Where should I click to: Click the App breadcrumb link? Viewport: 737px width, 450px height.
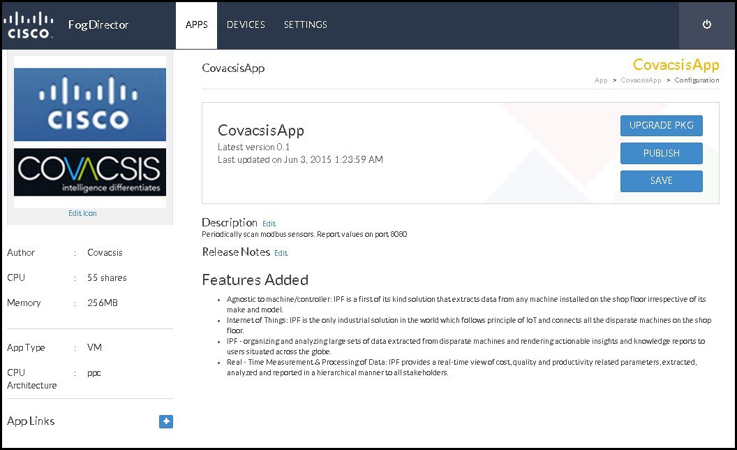[601, 80]
